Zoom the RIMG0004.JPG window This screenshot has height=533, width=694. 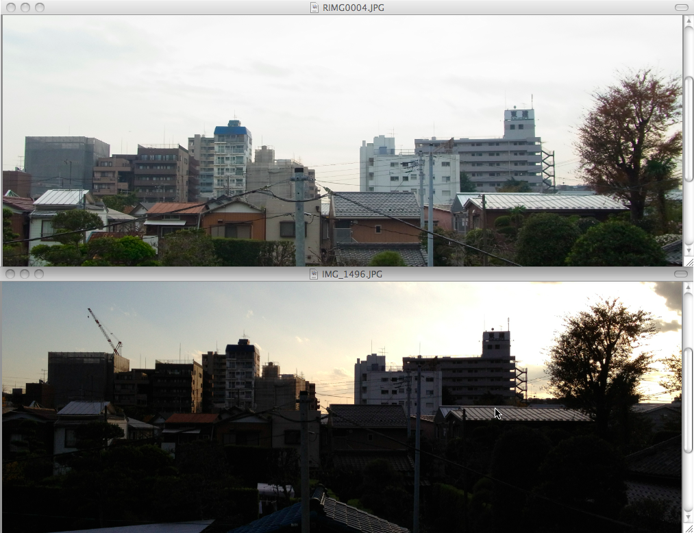[40, 8]
